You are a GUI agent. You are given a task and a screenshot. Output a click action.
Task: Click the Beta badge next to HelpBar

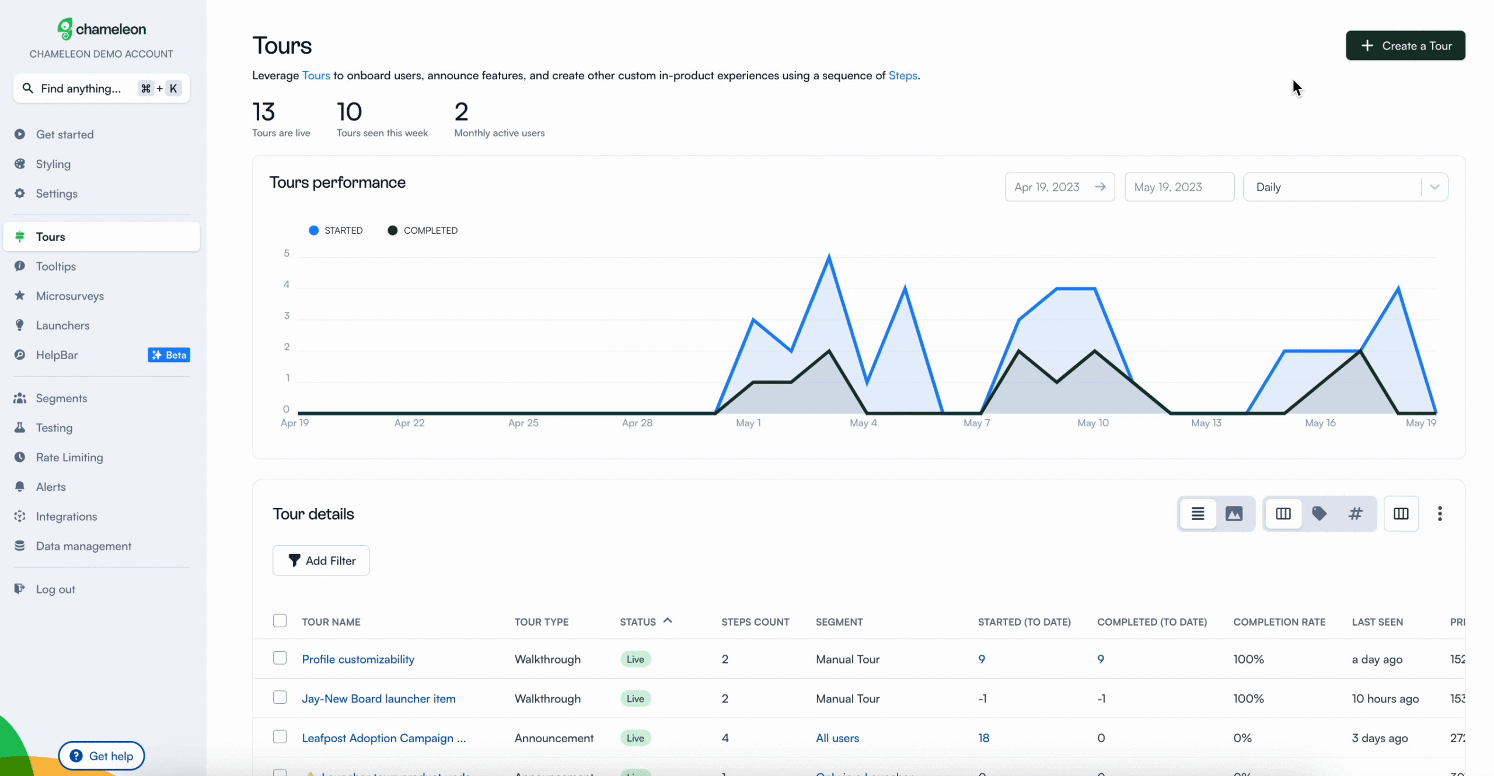tap(169, 355)
